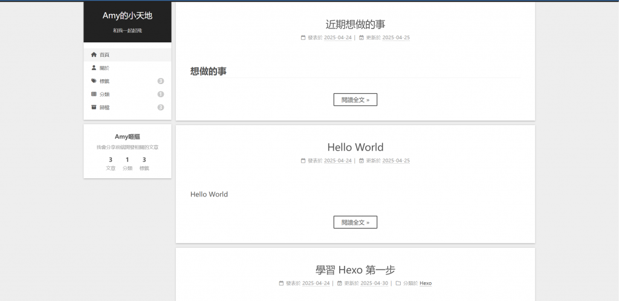Click the updated-check icon in the Hello World meta
This screenshot has height=301, width=619.
pos(361,161)
